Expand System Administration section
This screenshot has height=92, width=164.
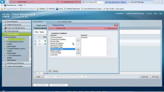(3, 66)
